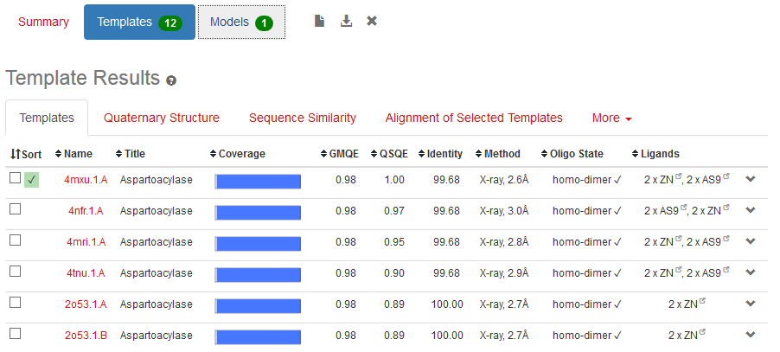The height and width of the screenshot is (352, 780).
Task: Switch to the Quaternary Structure tab
Action: 162,118
